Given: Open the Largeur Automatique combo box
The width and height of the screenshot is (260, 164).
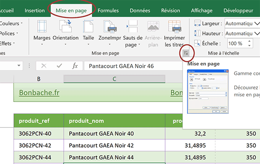Looking at the screenshot, I should click(x=242, y=23).
